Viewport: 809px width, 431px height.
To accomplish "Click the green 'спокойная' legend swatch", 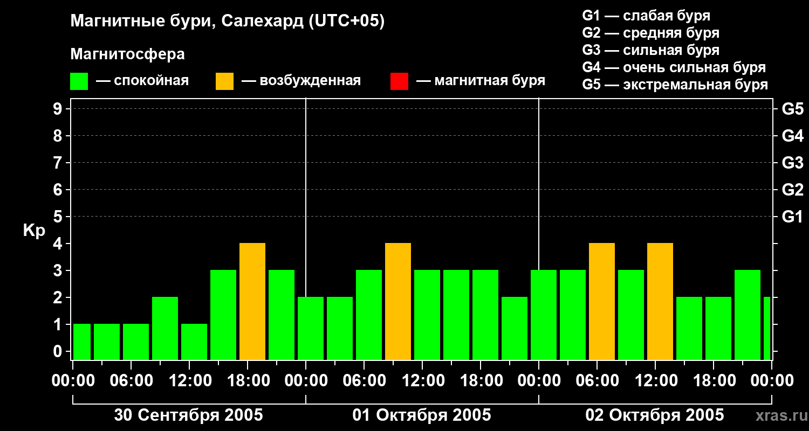I will pyautogui.click(x=79, y=81).
